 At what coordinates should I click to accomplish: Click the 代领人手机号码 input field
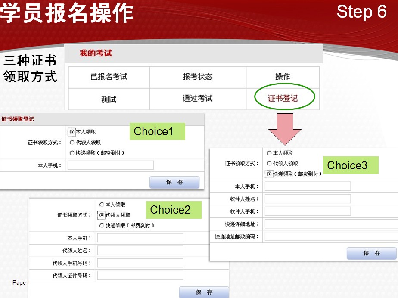click(x=140, y=263)
